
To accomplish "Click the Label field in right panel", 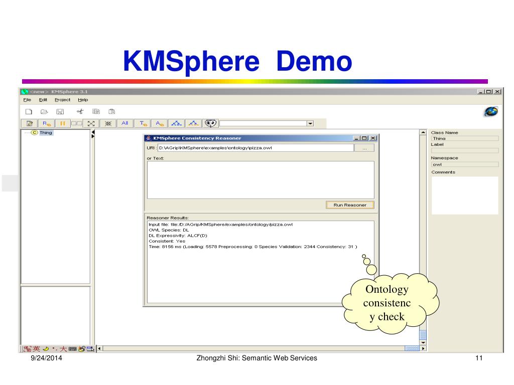I will click(x=465, y=150).
